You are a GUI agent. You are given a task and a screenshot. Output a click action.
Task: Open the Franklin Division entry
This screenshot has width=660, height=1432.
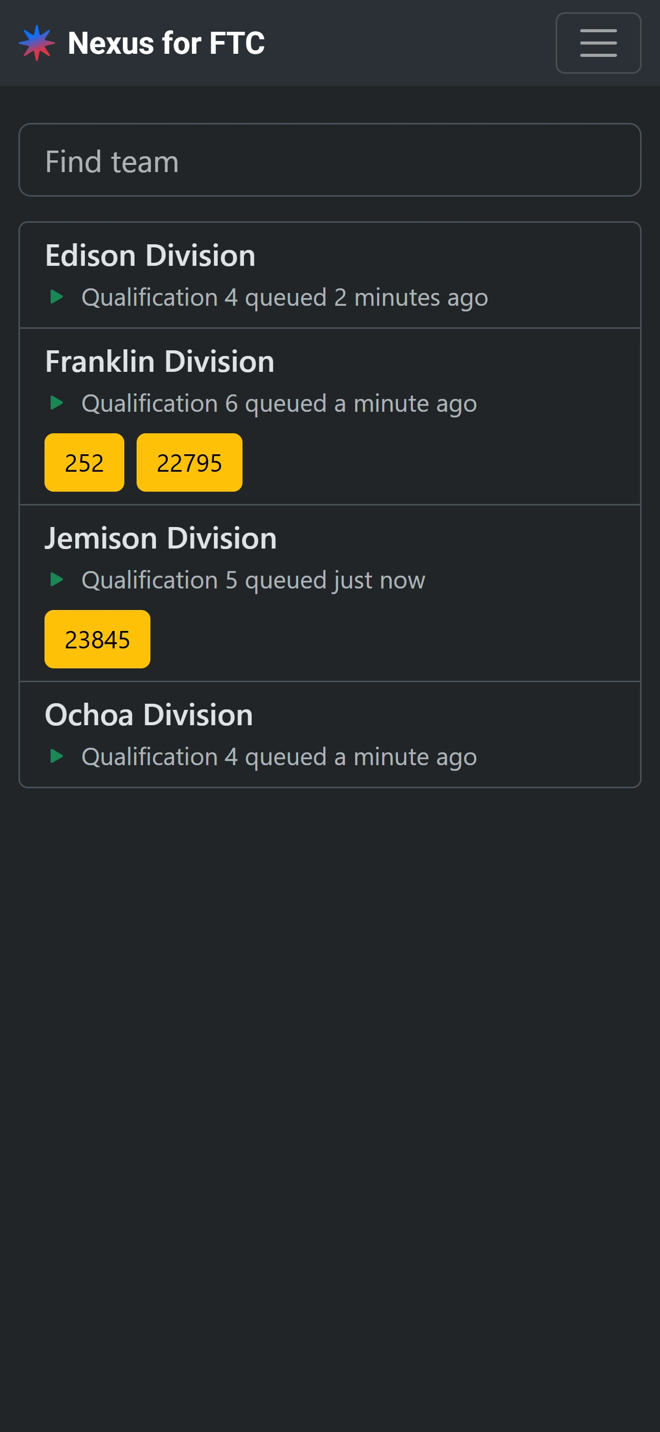(x=160, y=362)
